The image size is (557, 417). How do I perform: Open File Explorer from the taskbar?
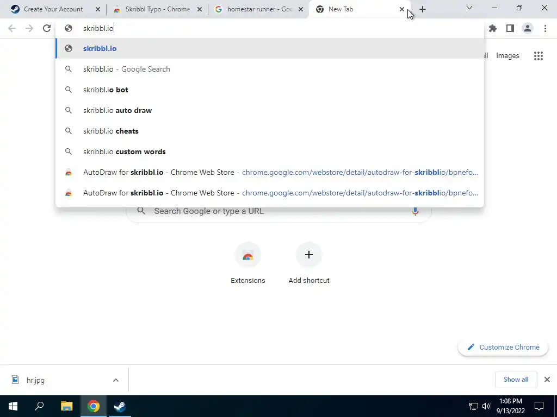click(66, 406)
